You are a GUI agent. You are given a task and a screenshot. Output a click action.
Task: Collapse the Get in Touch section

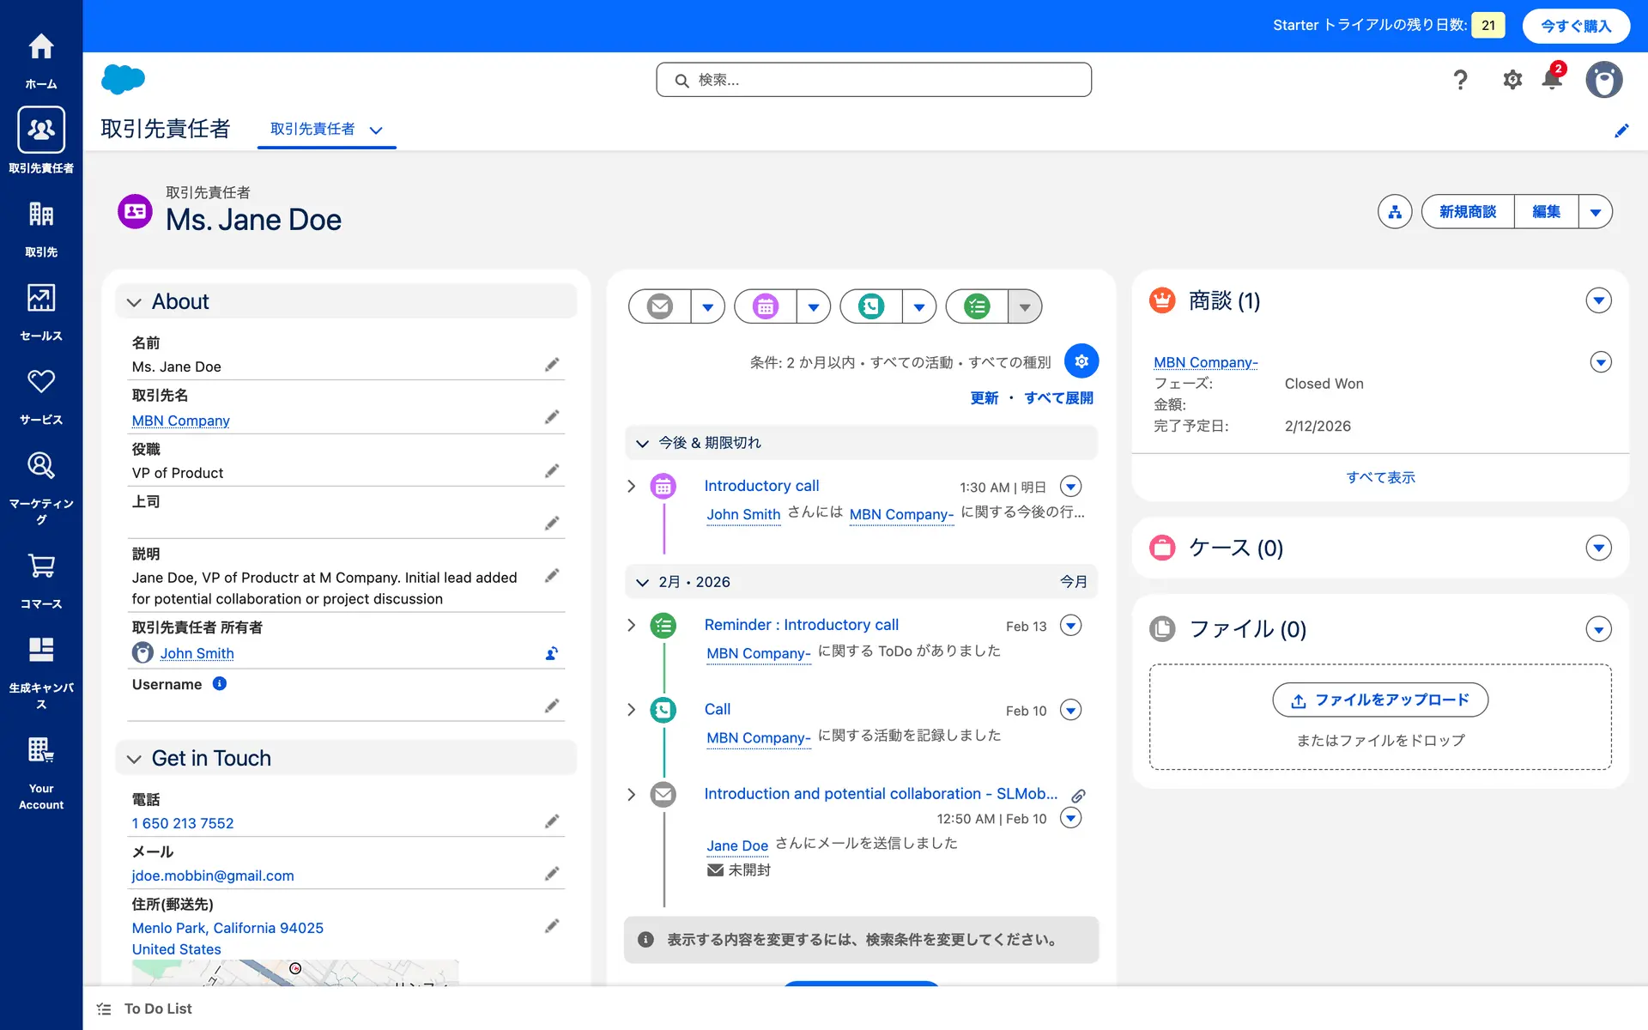(x=134, y=759)
